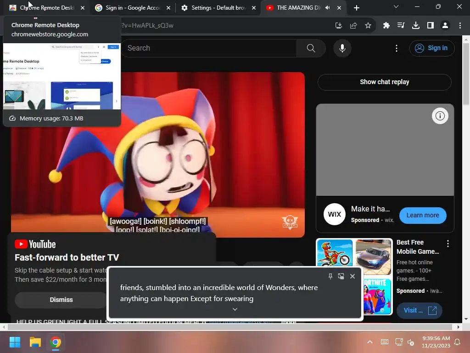Open a new tab with plus button
470x353 pixels.
(x=356, y=8)
